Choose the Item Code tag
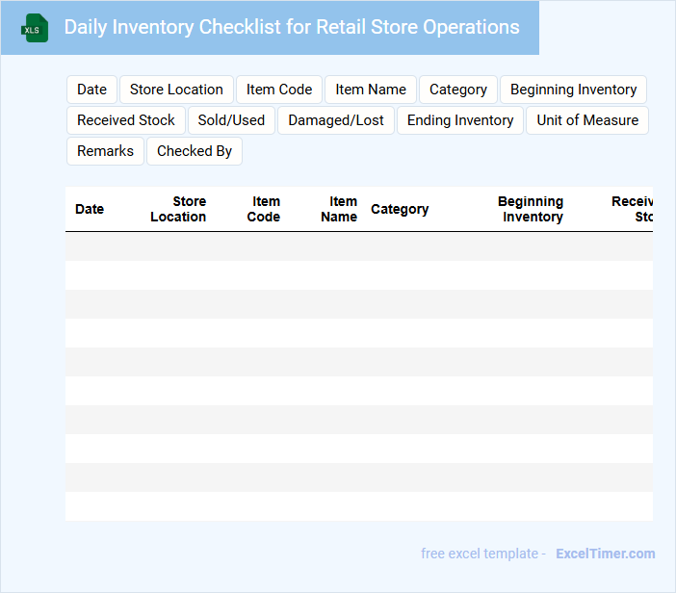Screen dimensions: 676x593 click(x=279, y=90)
